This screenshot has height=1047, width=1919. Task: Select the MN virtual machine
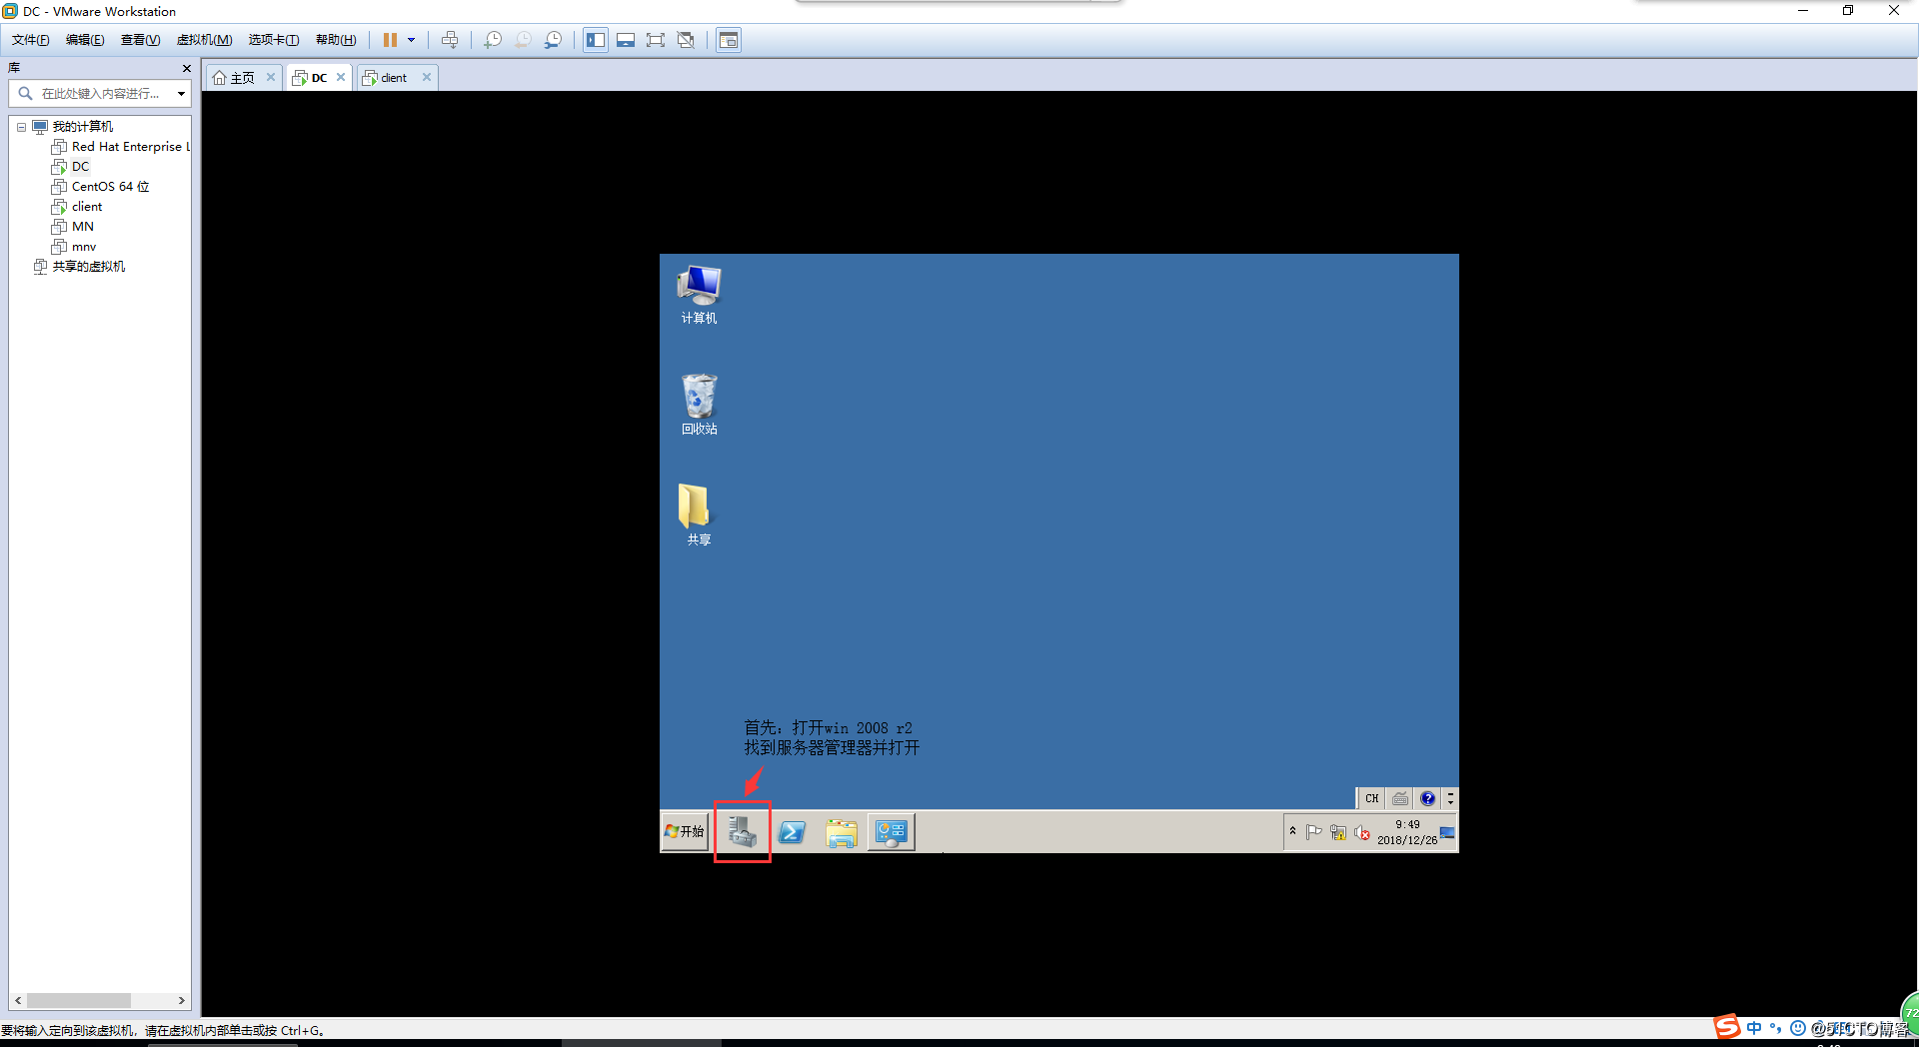click(83, 227)
